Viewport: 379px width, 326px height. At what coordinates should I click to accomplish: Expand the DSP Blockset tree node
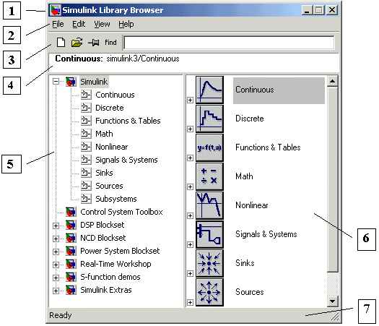(56, 226)
